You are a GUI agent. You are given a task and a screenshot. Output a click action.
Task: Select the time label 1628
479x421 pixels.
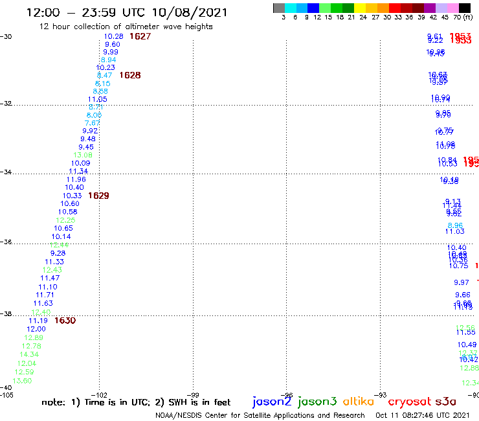pos(130,75)
